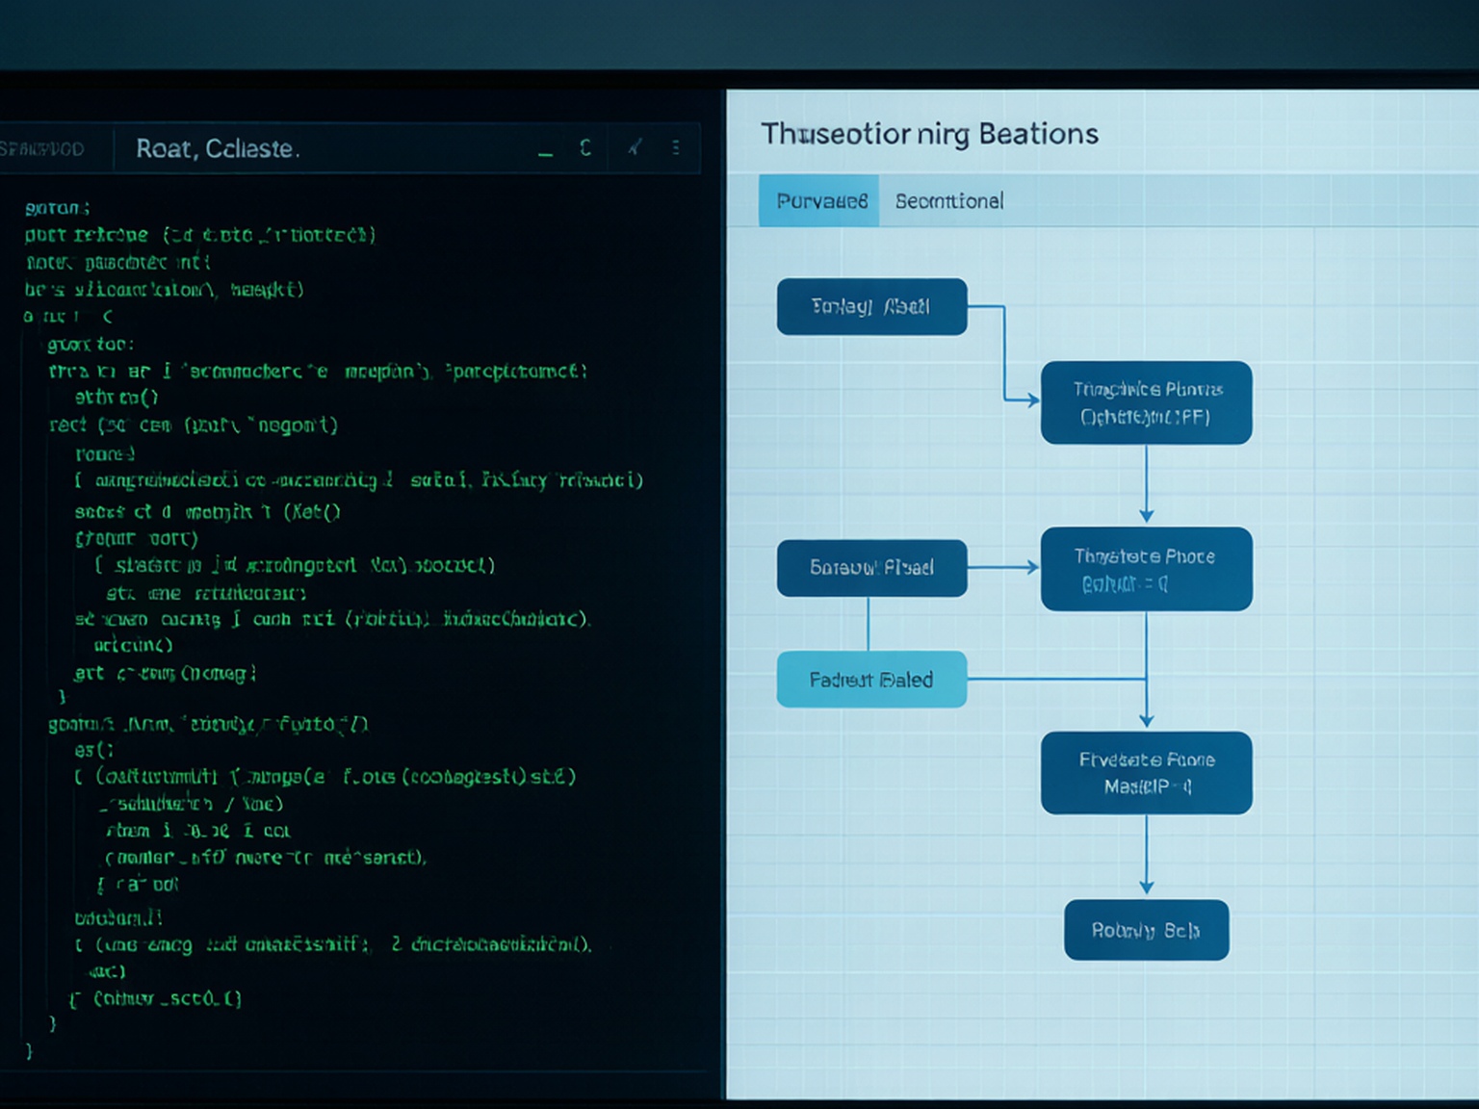Viewport: 1479px width, 1109px height.
Task: Click the dim slash-shaped icon in the code panel header
Action: [x=635, y=147]
